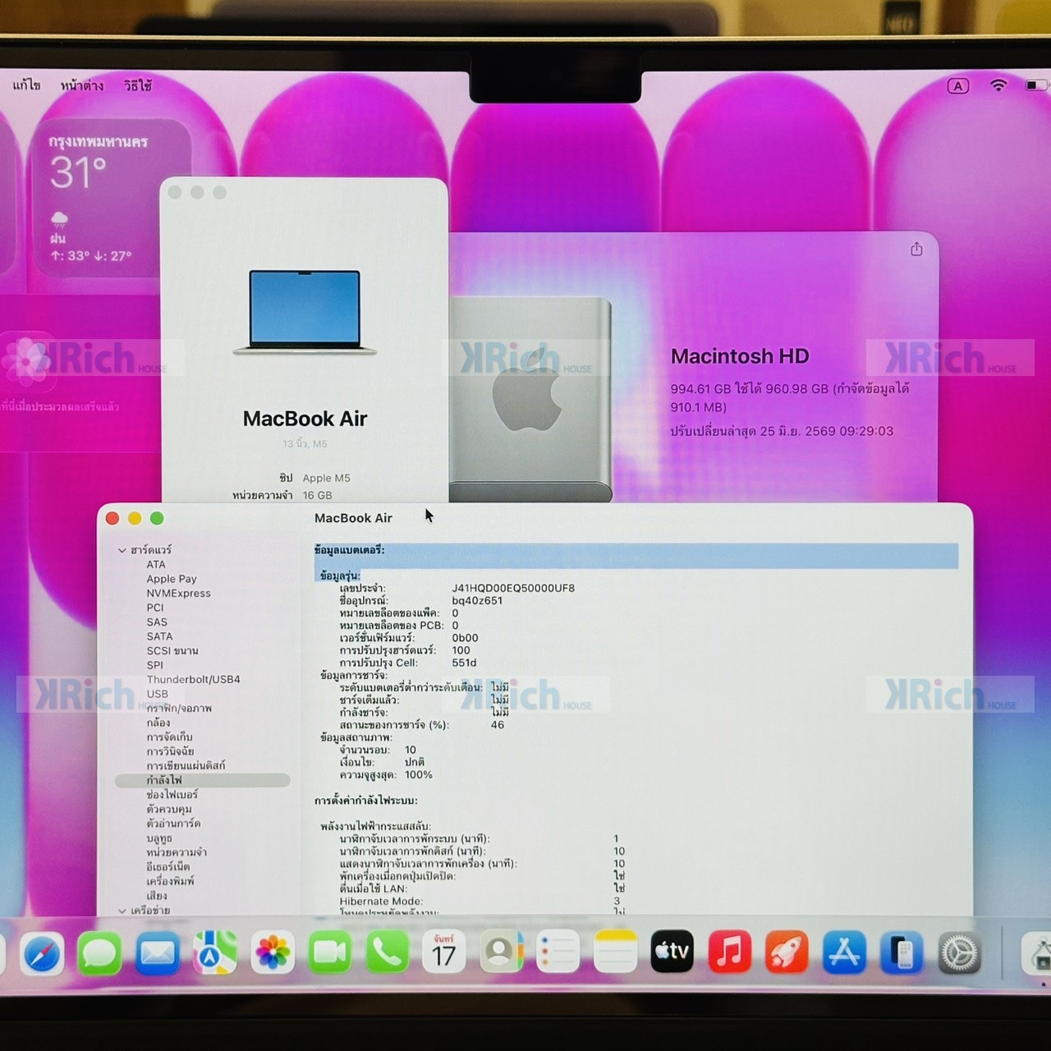This screenshot has width=1051, height=1051.
Task: Click the Wi-Fi status icon in menu bar
Action: click(998, 85)
